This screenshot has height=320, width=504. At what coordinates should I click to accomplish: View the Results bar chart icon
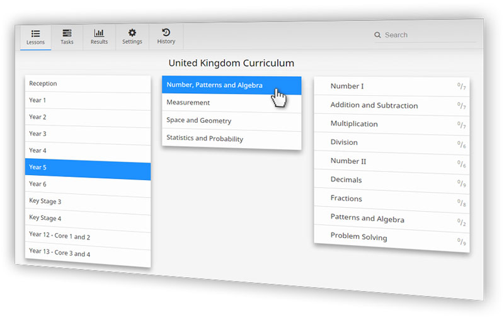tap(99, 33)
